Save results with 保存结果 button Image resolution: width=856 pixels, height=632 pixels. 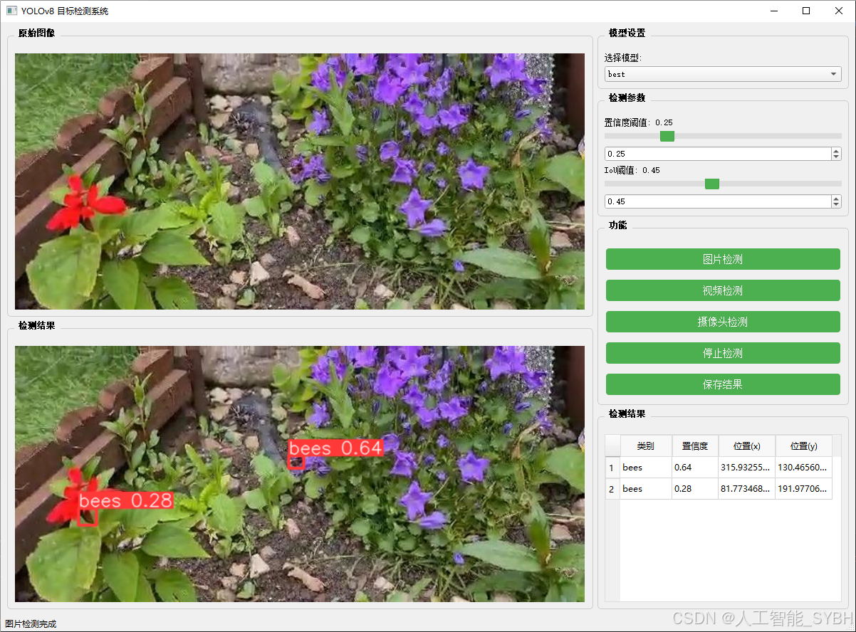[x=722, y=384]
